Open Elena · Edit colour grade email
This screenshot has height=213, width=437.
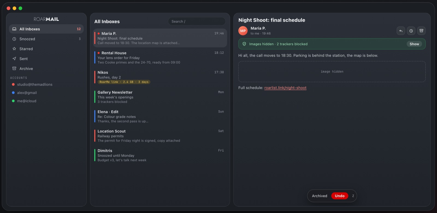160,116
